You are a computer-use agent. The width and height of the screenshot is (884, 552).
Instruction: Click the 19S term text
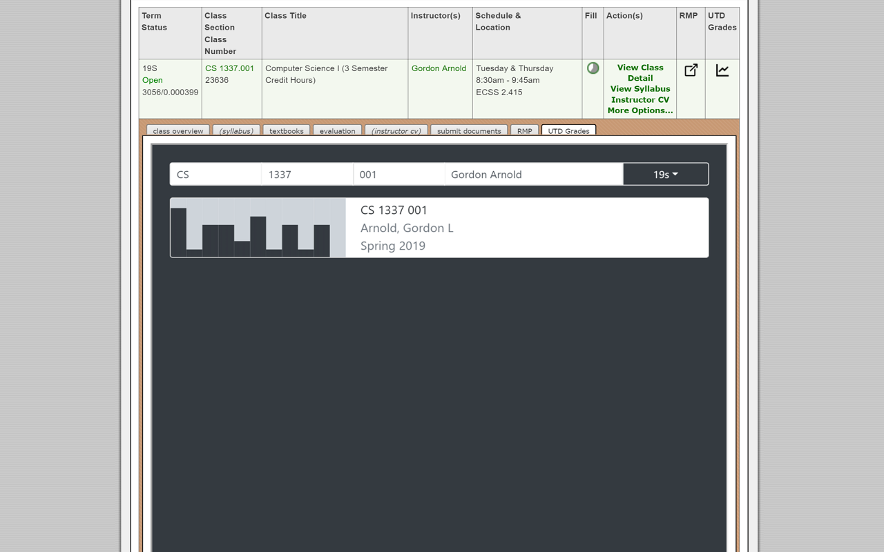(150, 68)
